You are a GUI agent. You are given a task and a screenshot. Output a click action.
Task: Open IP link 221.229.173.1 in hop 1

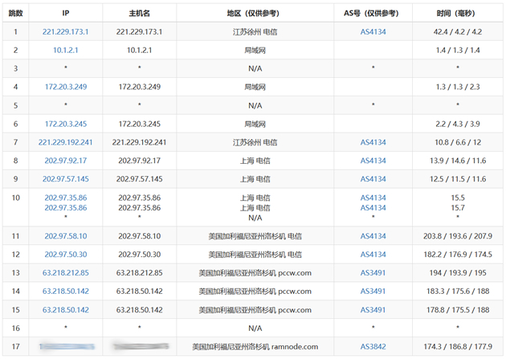tap(65, 32)
